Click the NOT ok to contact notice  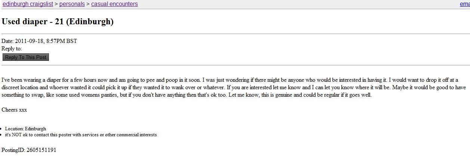click(81, 135)
